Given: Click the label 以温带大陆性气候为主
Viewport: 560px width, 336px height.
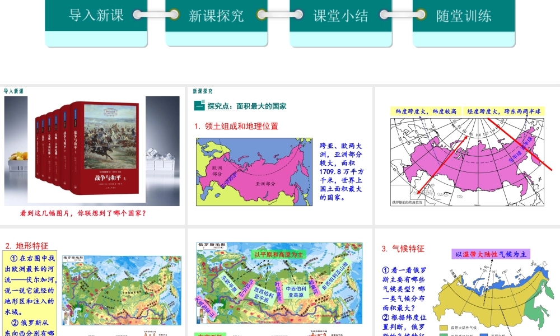Looking at the screenshot, I should click(491, 254).
